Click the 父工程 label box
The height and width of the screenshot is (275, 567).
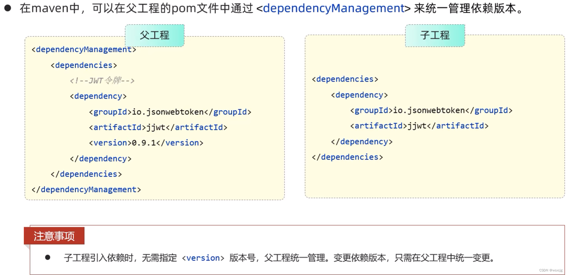[155, 36]
